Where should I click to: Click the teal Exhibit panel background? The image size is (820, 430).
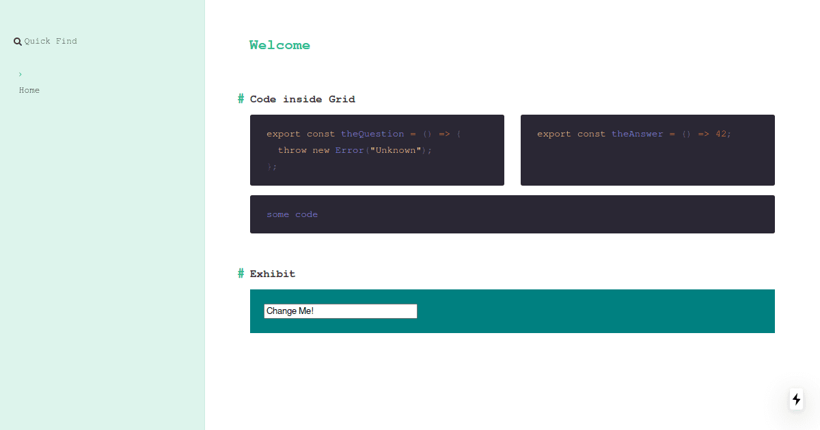pyautogui.click(x=594, y=311)
